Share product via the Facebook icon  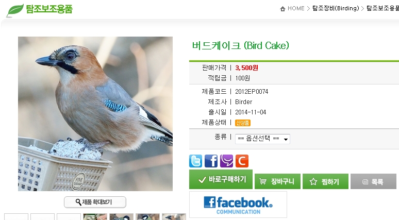pyautogui.click(x=211, y=161)
